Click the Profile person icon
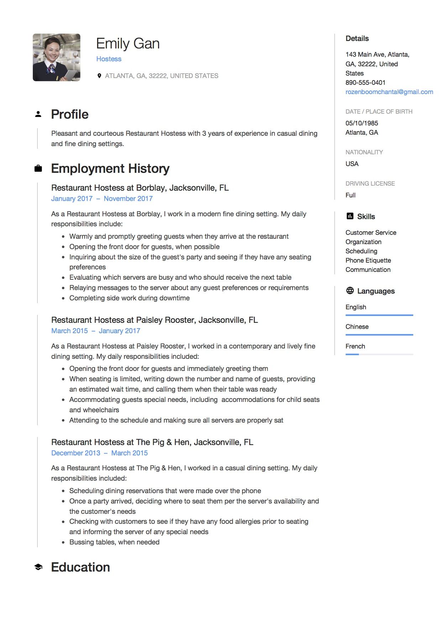Viewport: 441px width, 625px height. (38, 114)
